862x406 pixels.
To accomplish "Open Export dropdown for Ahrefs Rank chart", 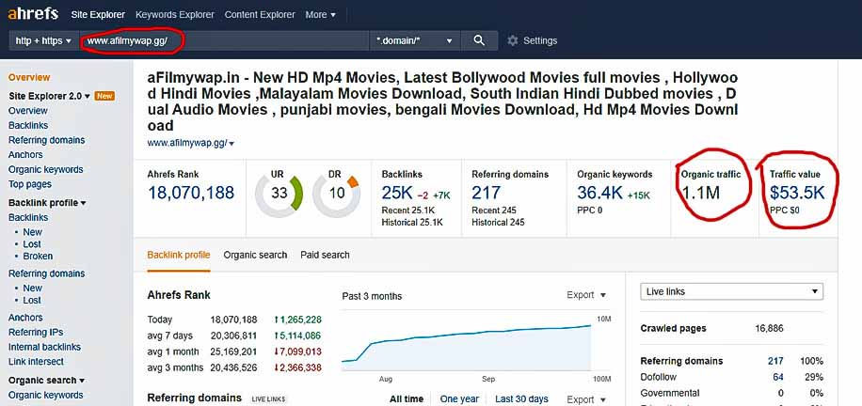I will tap(586, 295).
